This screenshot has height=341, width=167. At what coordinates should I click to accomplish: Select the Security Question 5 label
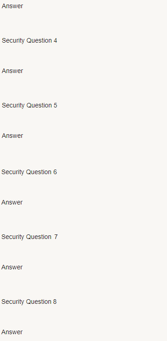click(29, 106)
